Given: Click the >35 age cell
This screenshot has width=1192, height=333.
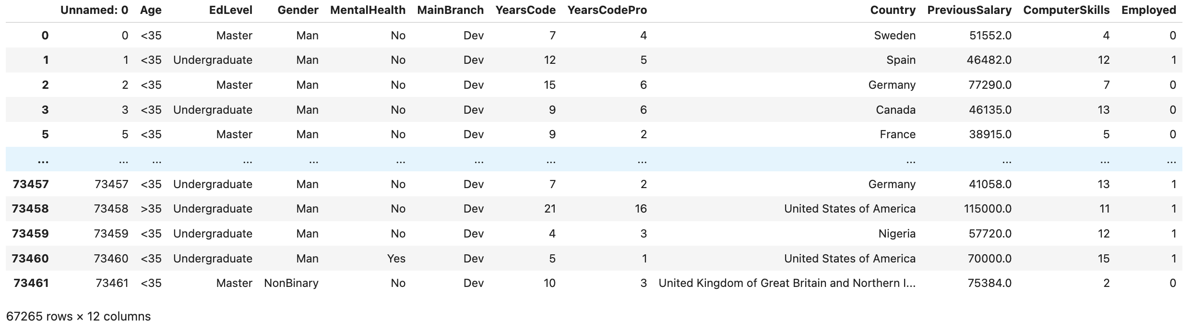Looking at the screenshot, I should (x=151, y=209).
